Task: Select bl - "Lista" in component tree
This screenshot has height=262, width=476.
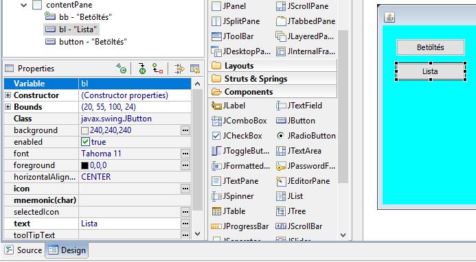Action: click(71, 29)
